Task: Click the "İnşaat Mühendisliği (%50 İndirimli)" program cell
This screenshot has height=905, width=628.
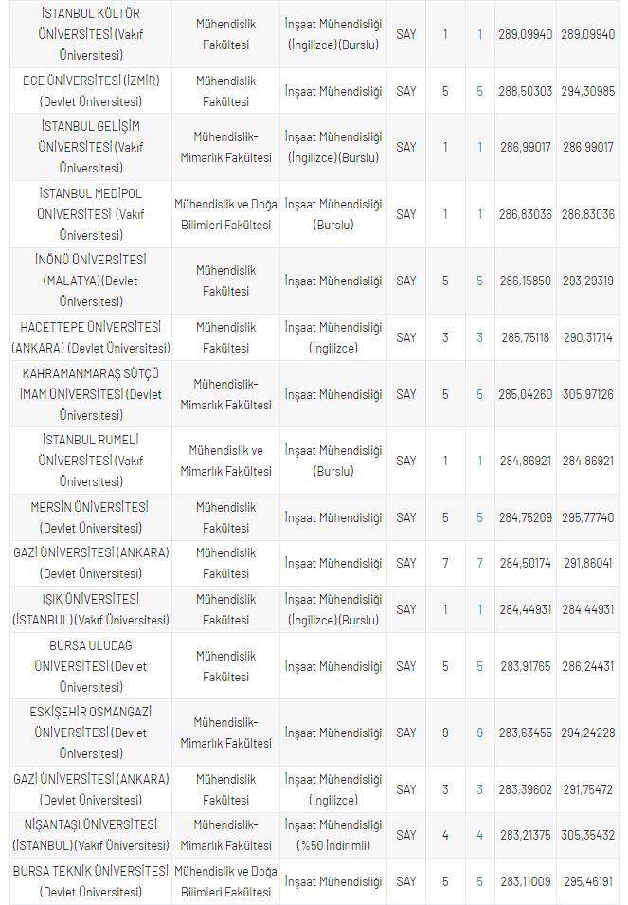Action: pos(332,835)
